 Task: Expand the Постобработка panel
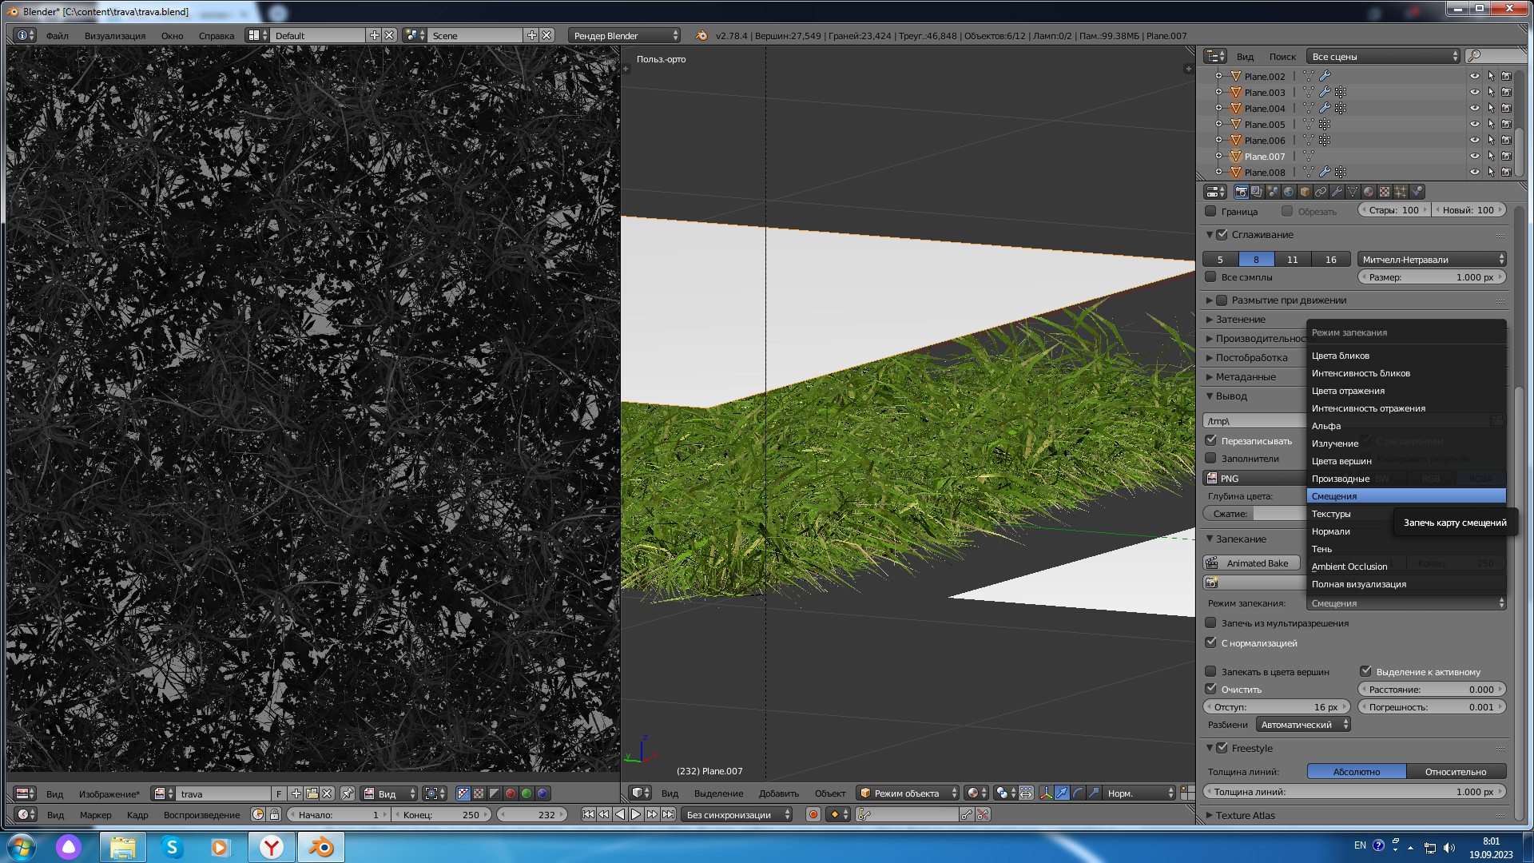click(x=1209, y=358)
